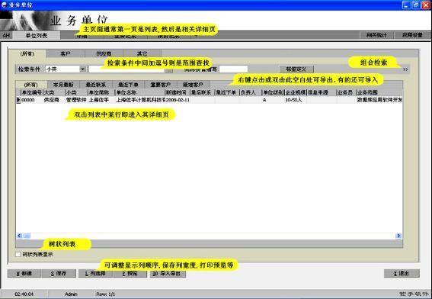Click the row pointer arrow beside 00000
Image resolution: width=432 pixels, height=299 pixels.
point(18,100)
